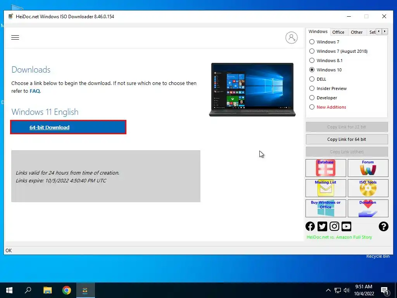Click the ISO Downloader taskbar icon

[x=85, y=290]
